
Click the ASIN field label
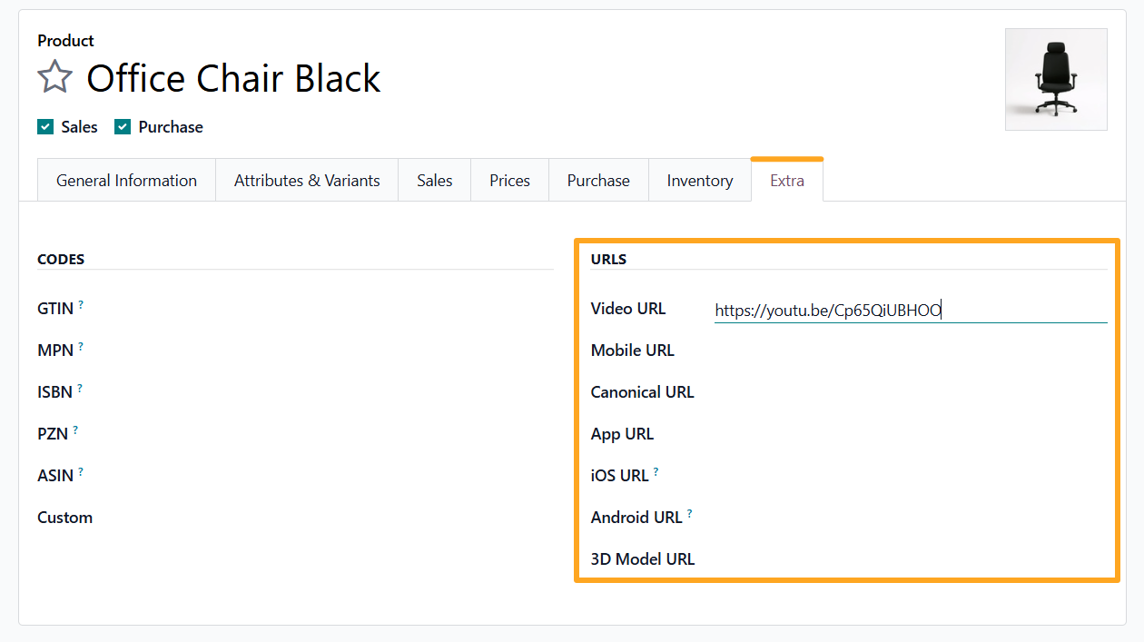click(55, 475)
